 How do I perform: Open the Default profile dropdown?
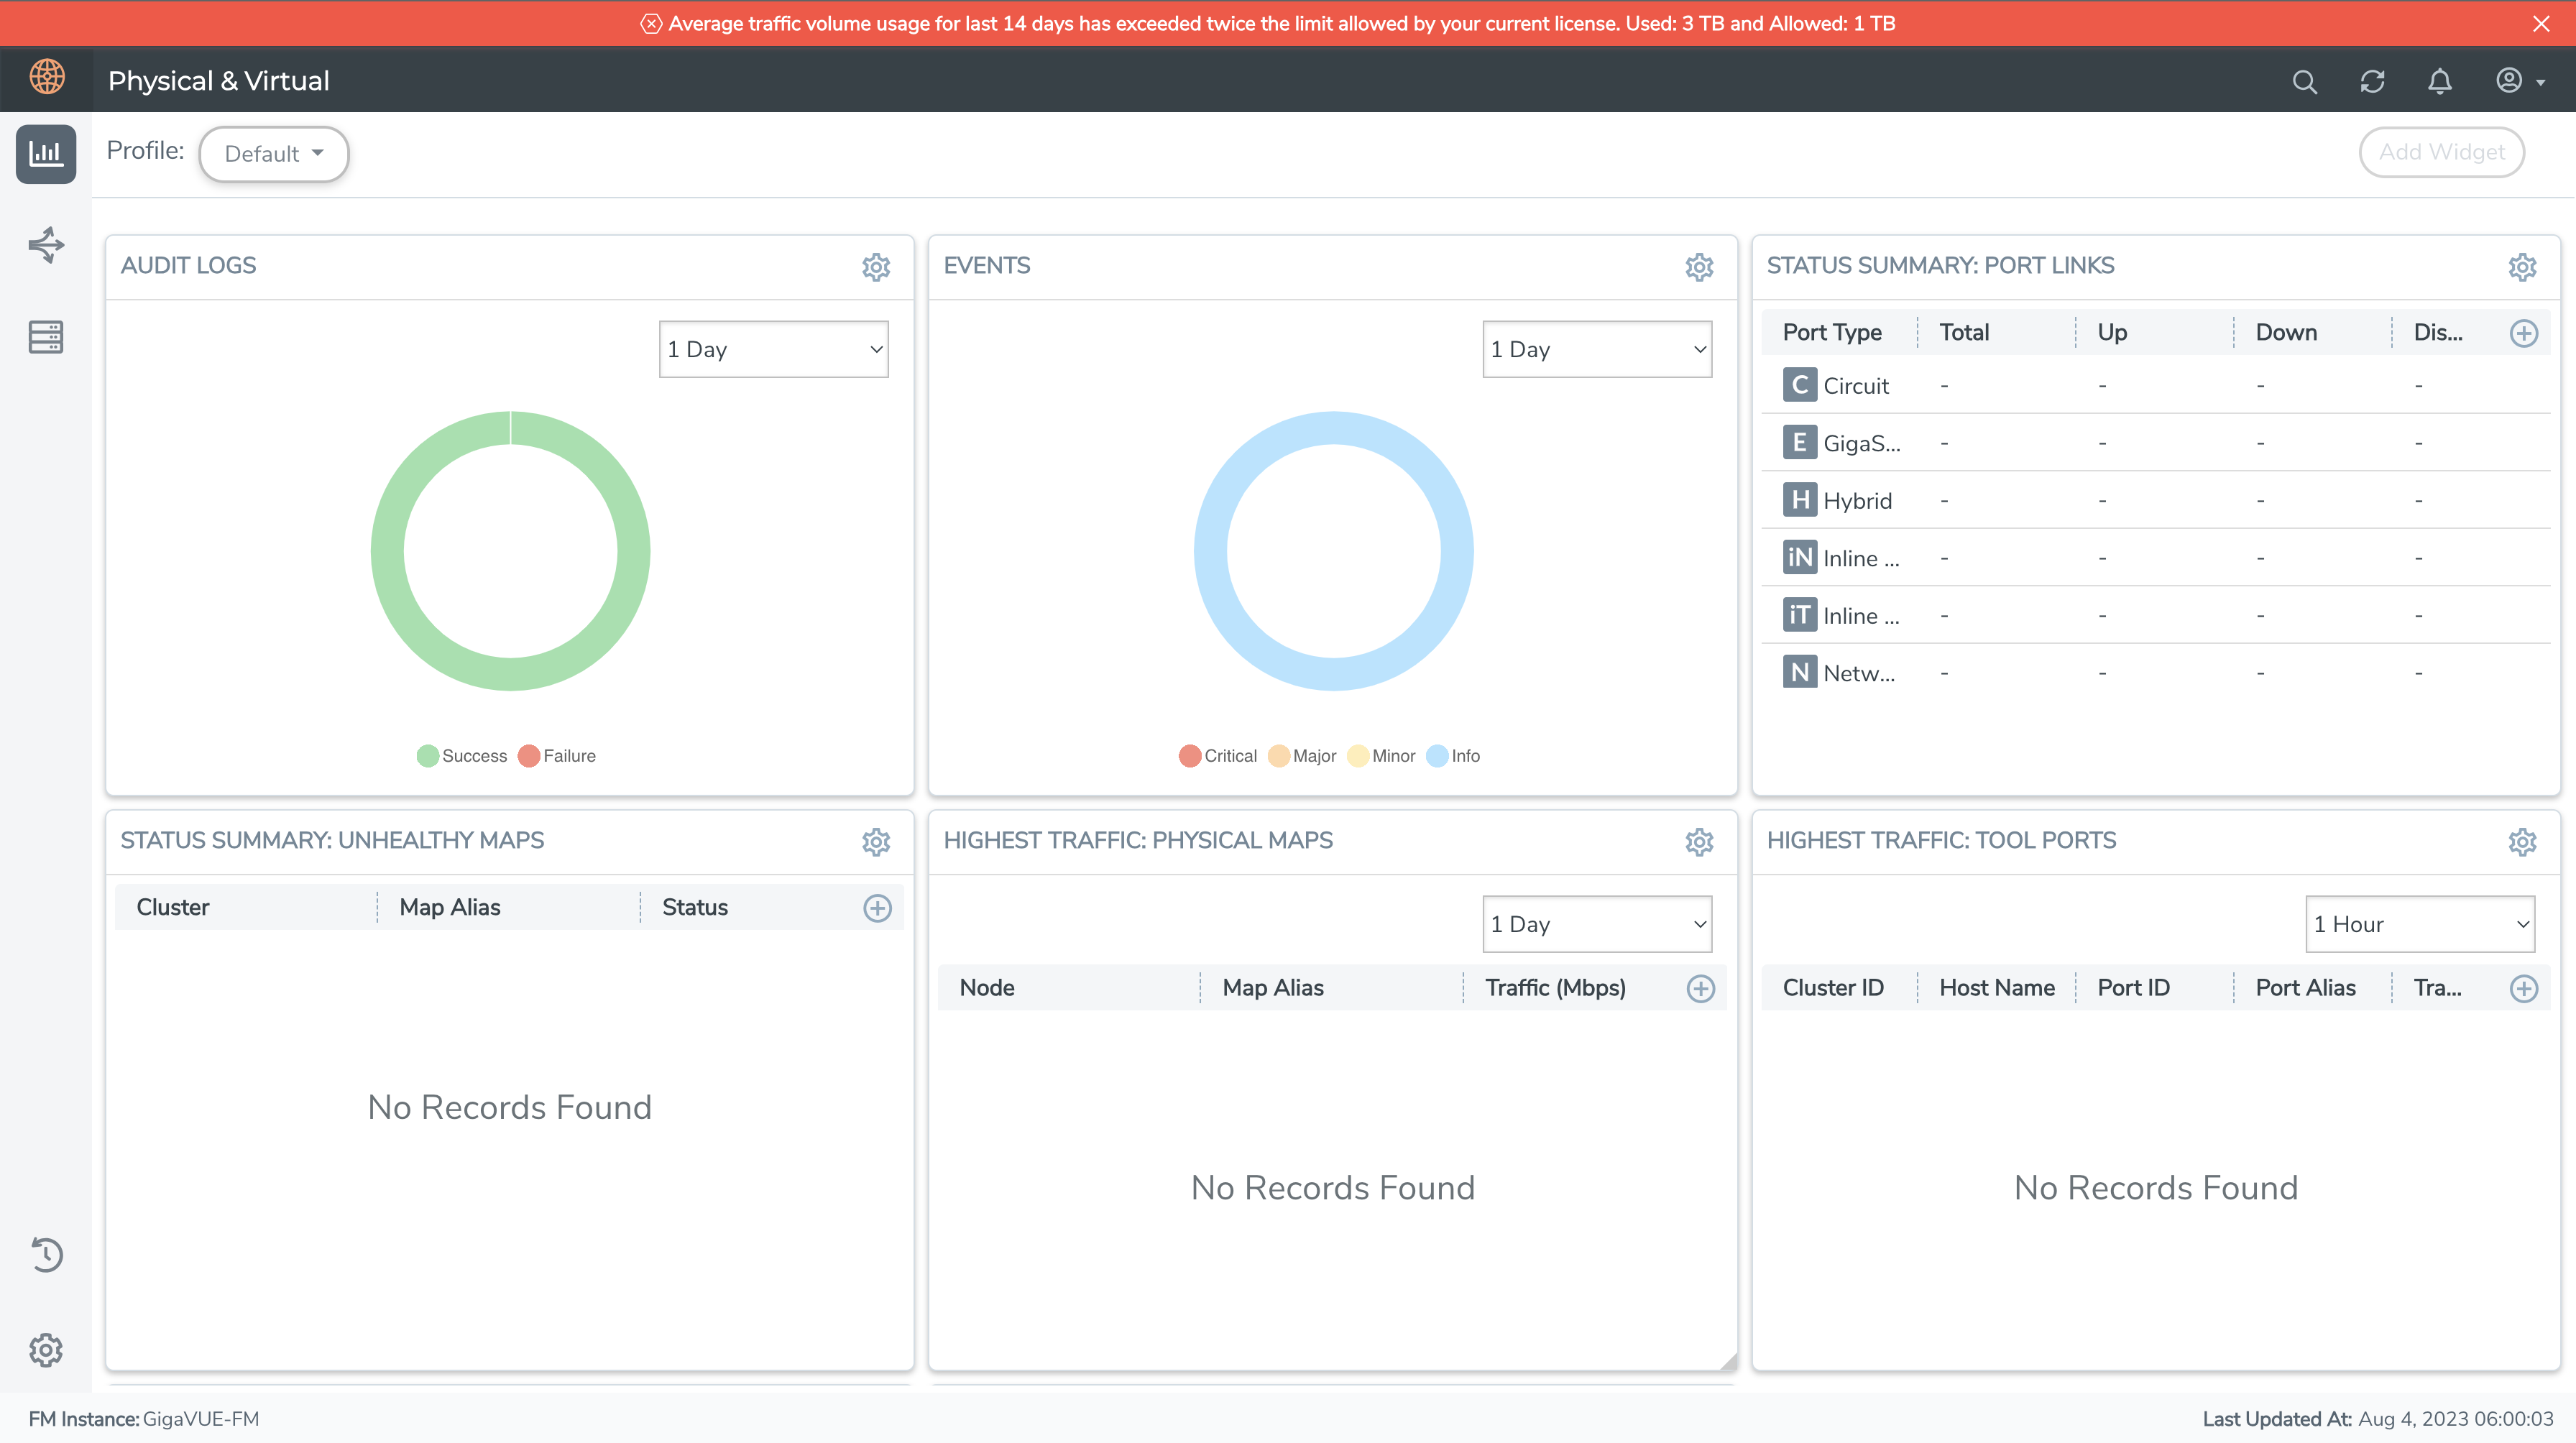click(x=273, y=154)
